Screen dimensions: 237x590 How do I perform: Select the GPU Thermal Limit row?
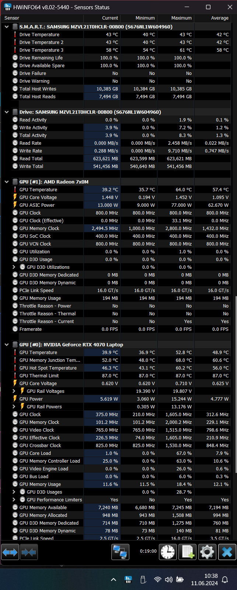pos(115,376)
